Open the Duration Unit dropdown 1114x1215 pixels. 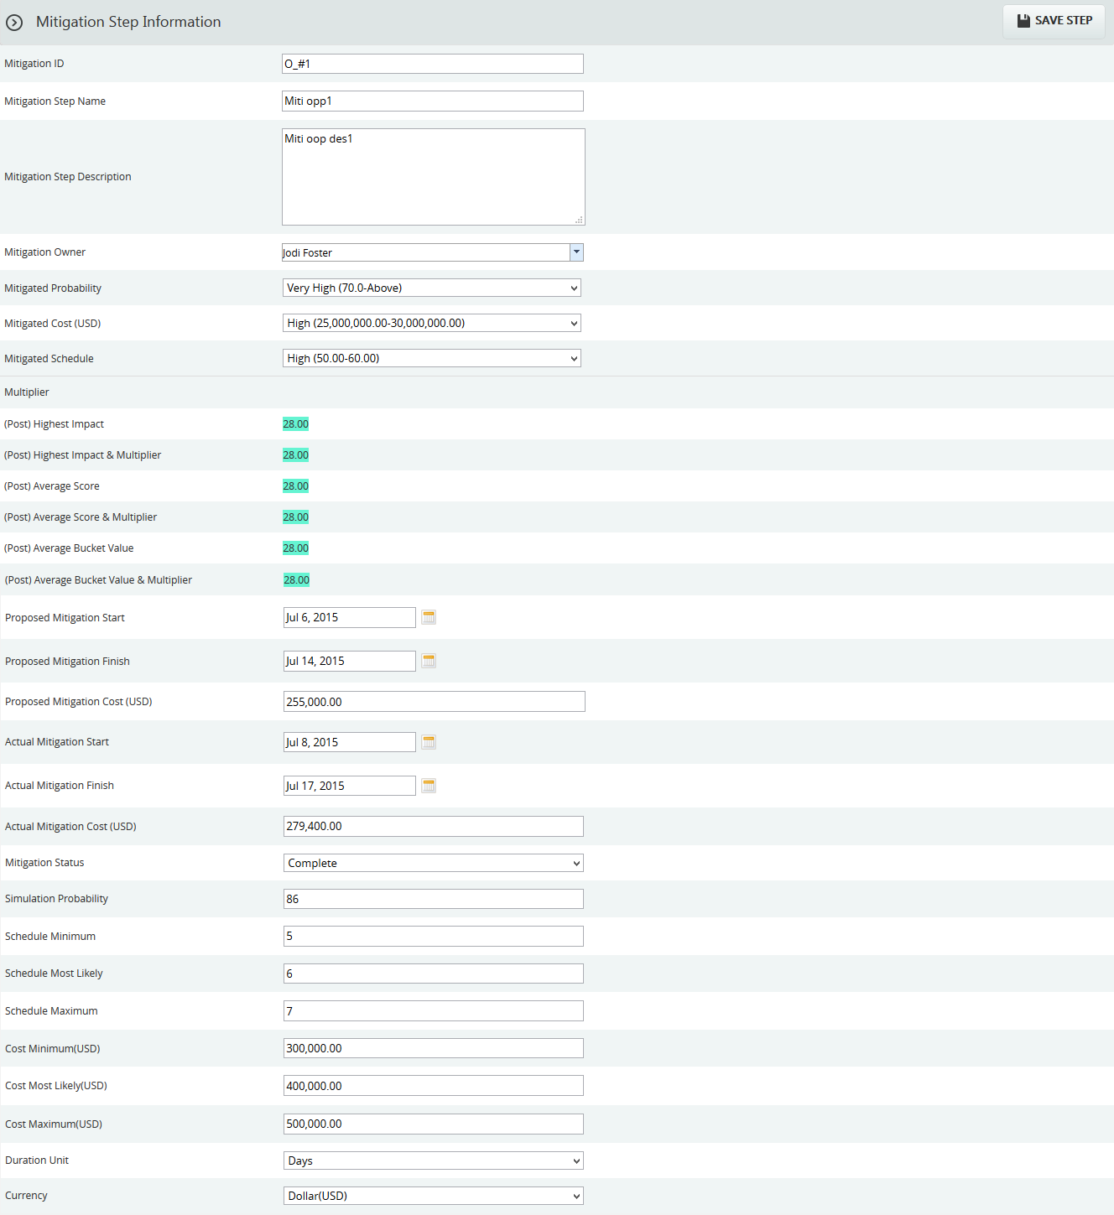click(x=433, y=1160)
